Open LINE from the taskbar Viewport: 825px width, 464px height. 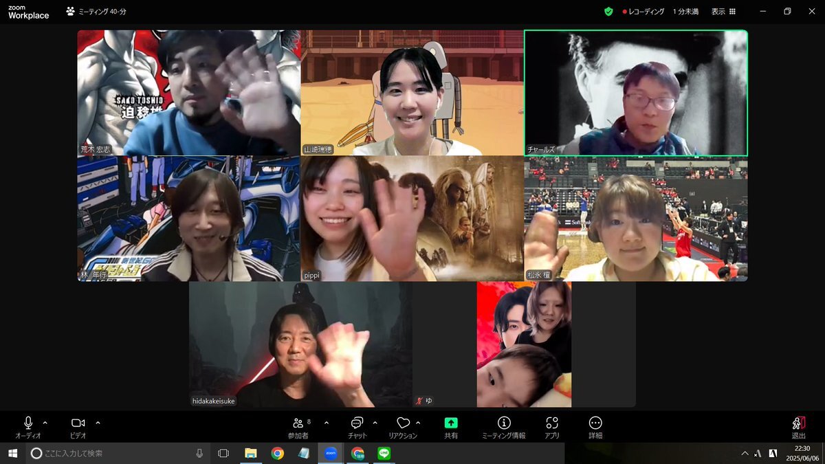coord(384,453)
